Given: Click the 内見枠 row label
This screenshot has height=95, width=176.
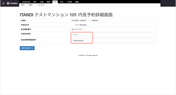Looking at the screenshot, I should click(23, 20).
